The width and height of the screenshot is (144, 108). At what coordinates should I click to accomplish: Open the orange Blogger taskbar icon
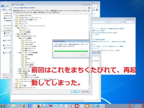(87, 106)
